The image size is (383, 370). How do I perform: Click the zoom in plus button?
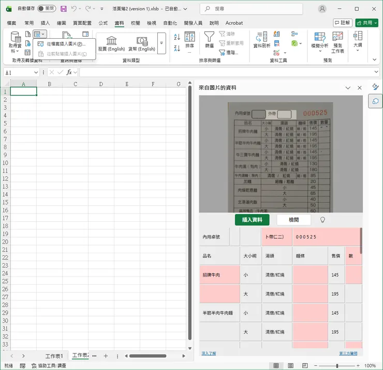point(358,366)
